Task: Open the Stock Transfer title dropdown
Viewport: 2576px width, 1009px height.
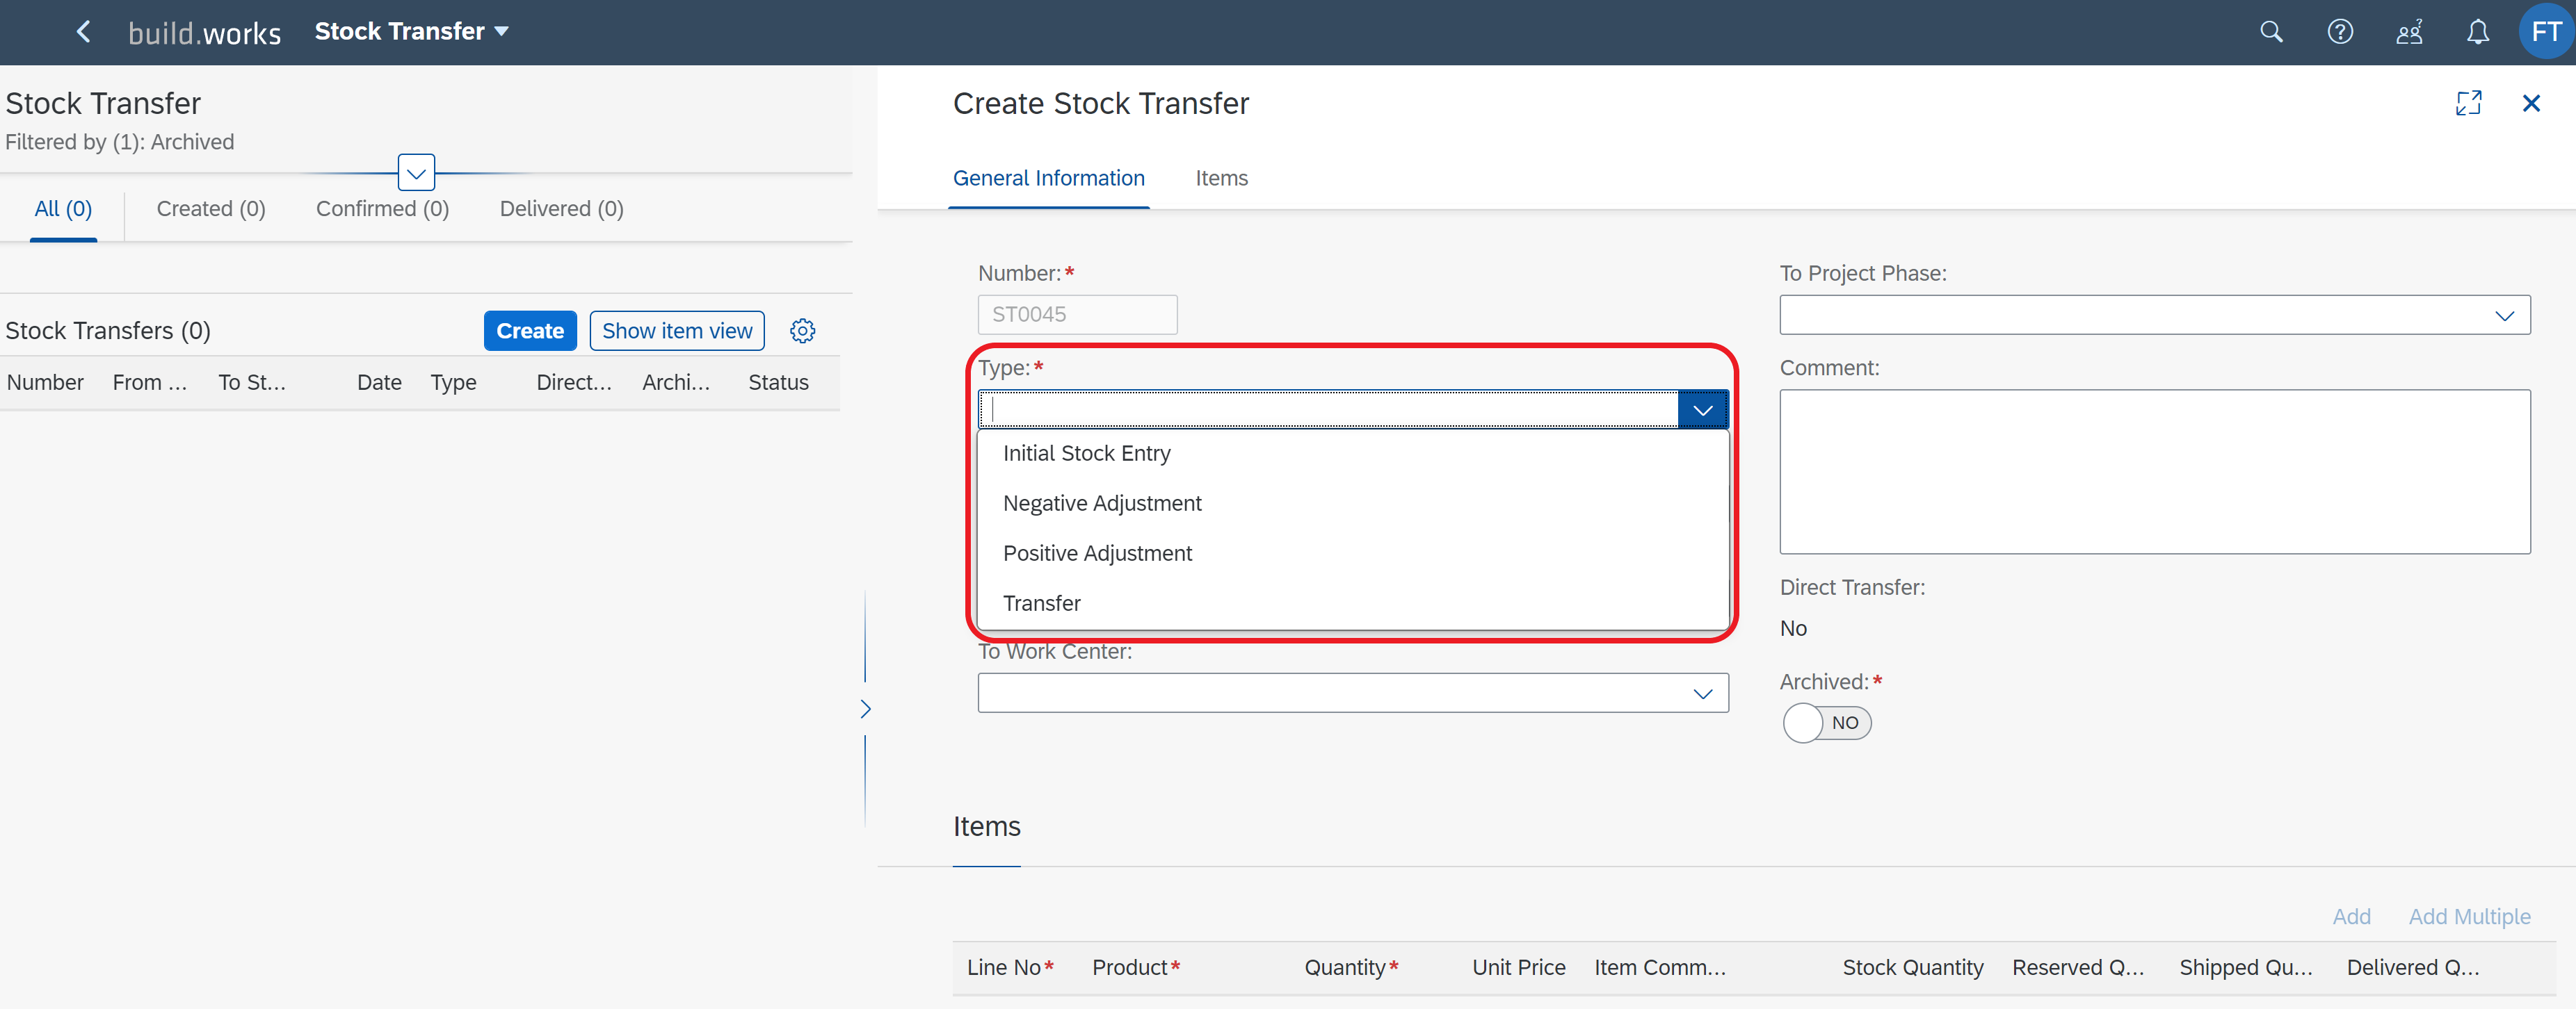Action: (411, 32)
